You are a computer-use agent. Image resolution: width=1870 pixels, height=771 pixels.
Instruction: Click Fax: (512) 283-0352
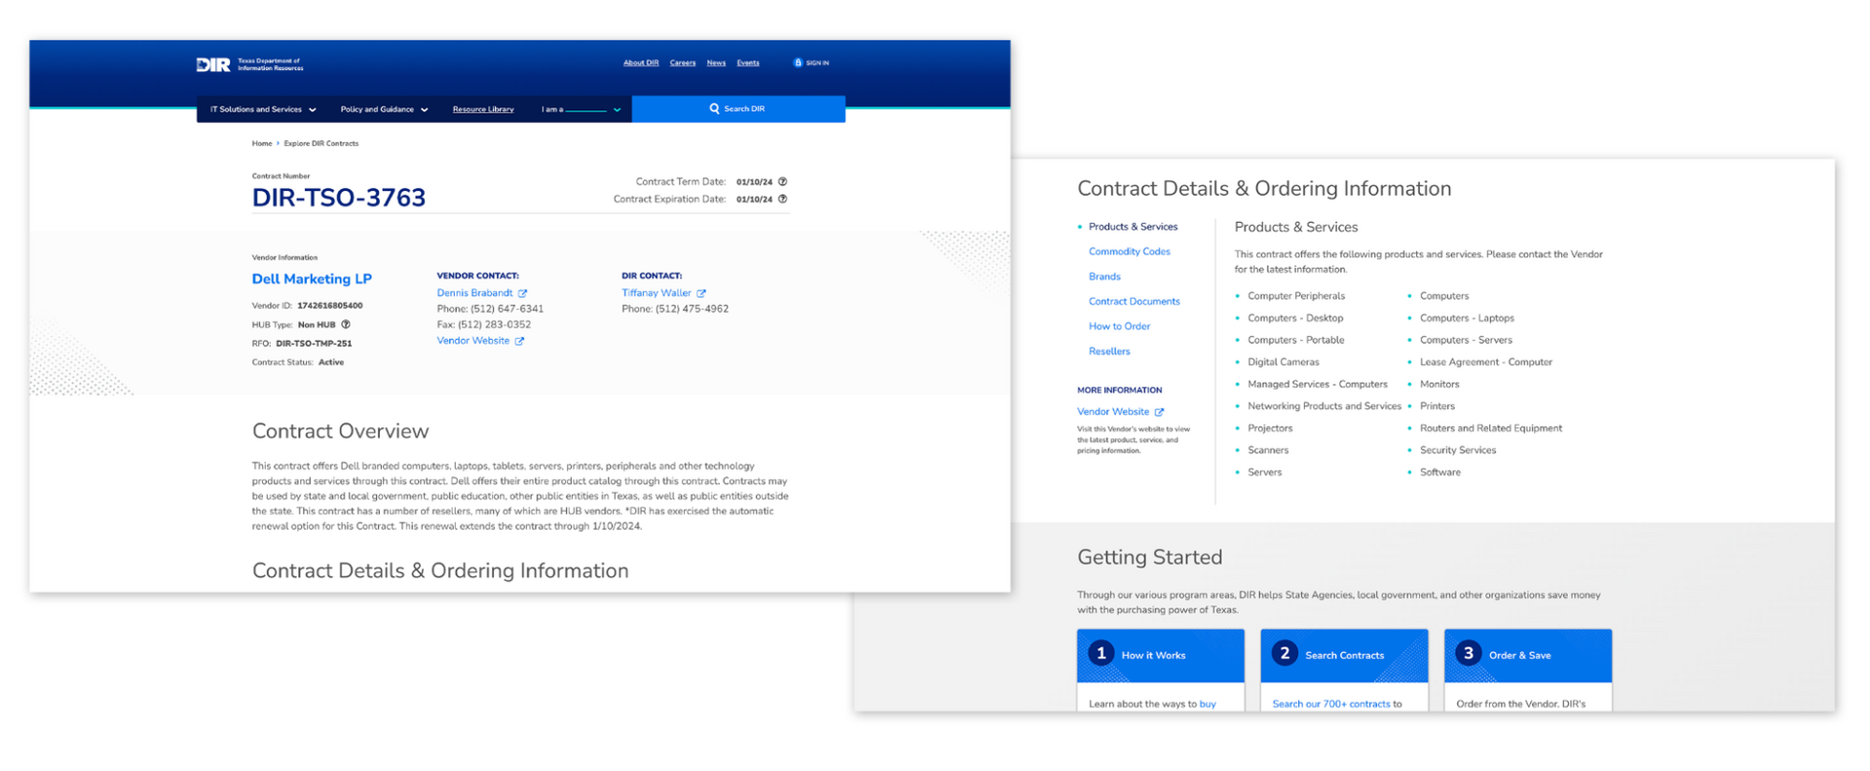pyautogui.click(x=484, y=325)
